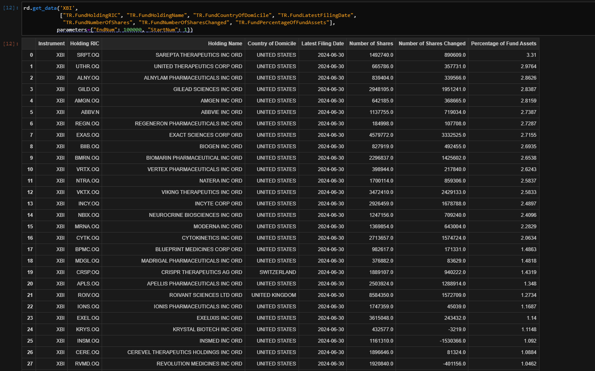
Task: Click the 'Percentage of Fund Assets' column header
Action: pyautogui.click(x=504, y=44)
